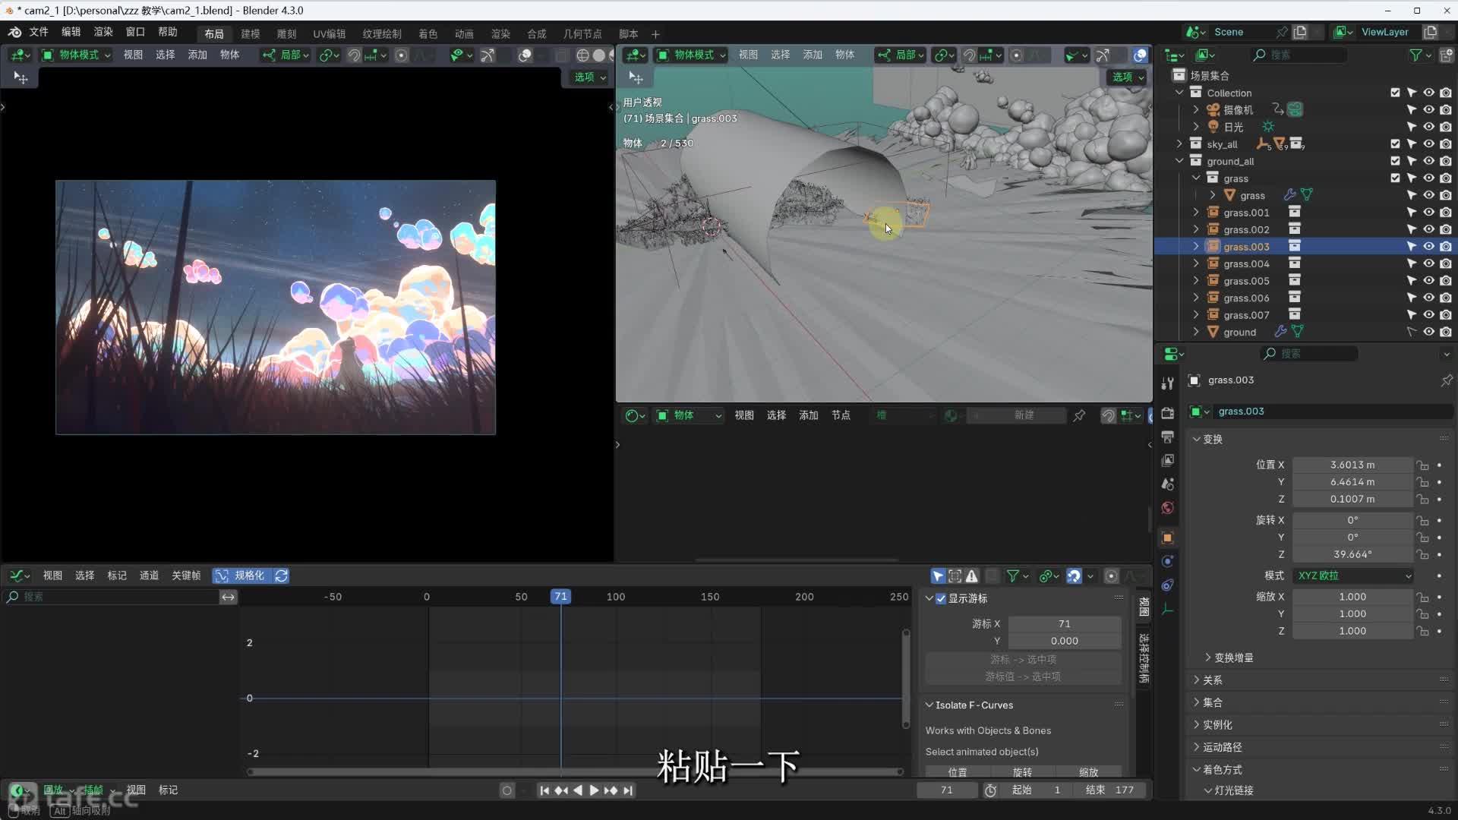Toggle the sky_all collection exclude checkbox
Screen dimensions: 1458x820
coord(1395,143)
